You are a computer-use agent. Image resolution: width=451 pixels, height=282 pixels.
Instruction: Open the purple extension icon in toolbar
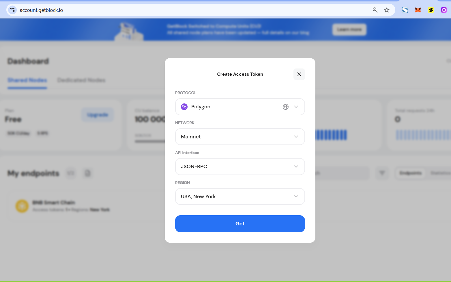pos(443,10)
